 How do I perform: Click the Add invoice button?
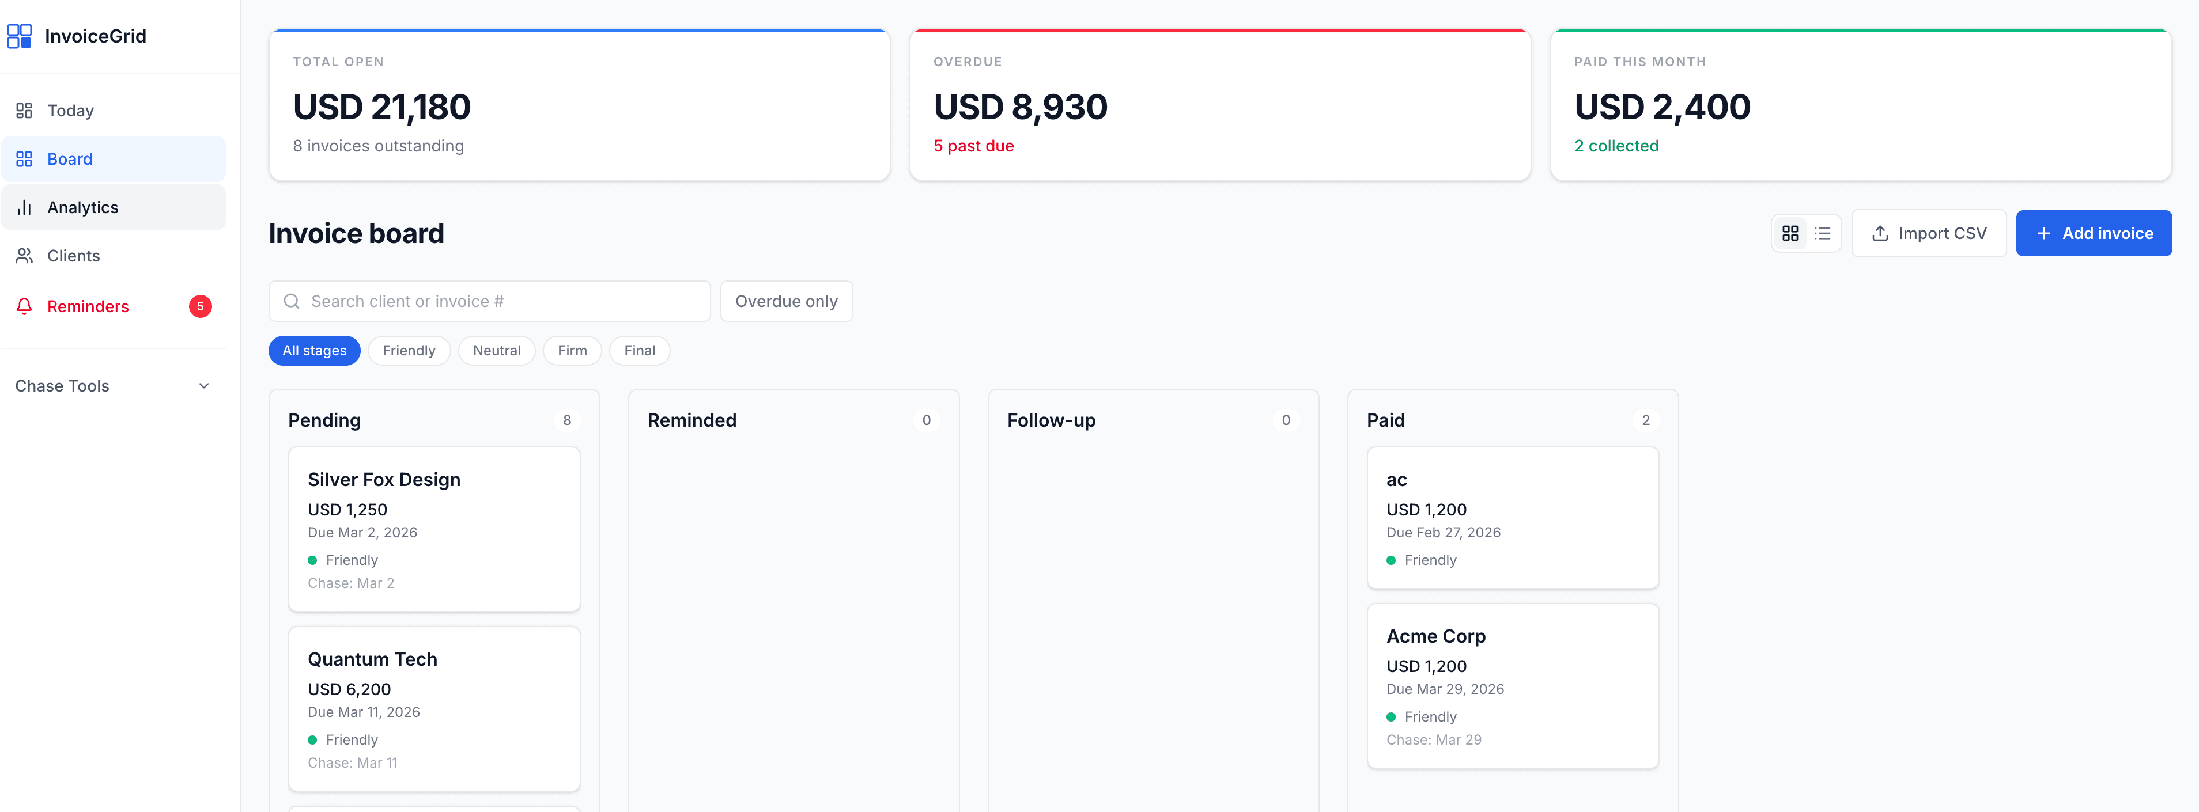point(2093,233)
